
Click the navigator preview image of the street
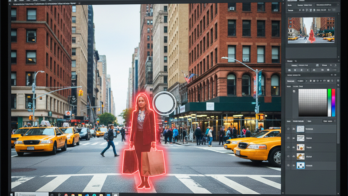(311, 29)
